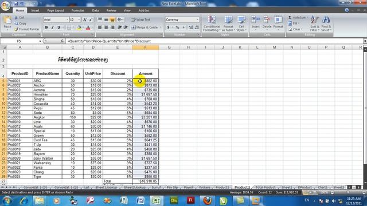Expand the Name Box dropdown arrow
The height and width of the screenshot is (206, 367).
click(40, 41)
